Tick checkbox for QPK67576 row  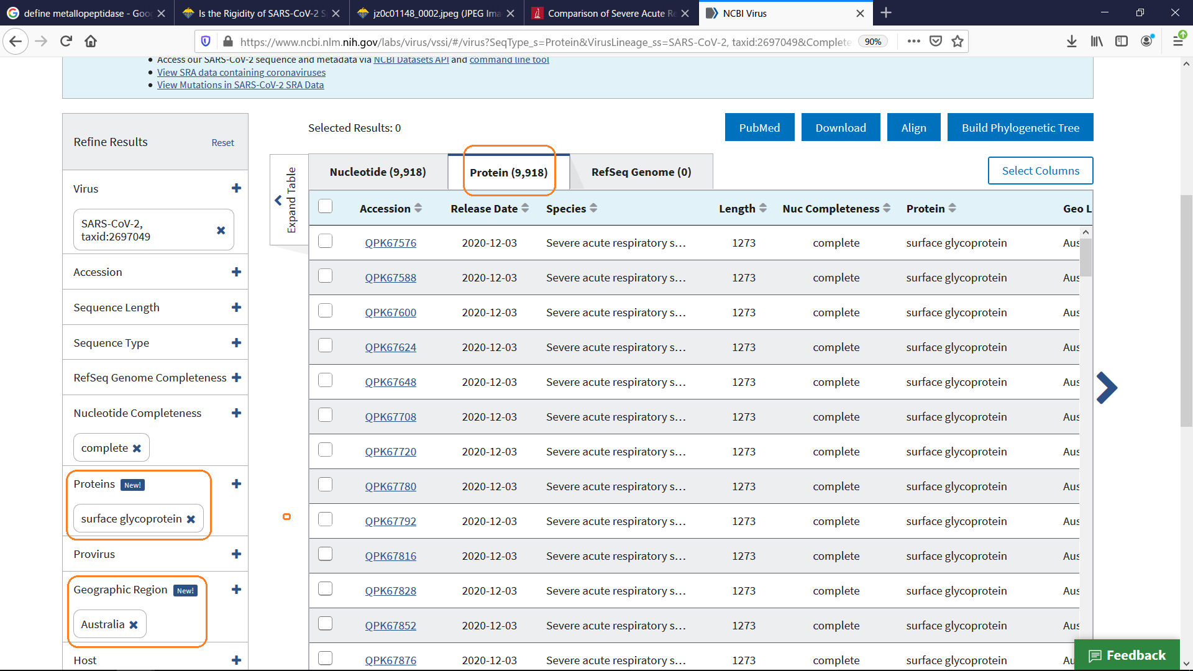click(x=325, y=241)
